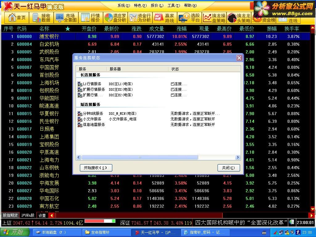Click the star column header icon
Viewport: 316px width, 237px height.
pyautogui.click(x=68, y=29)
